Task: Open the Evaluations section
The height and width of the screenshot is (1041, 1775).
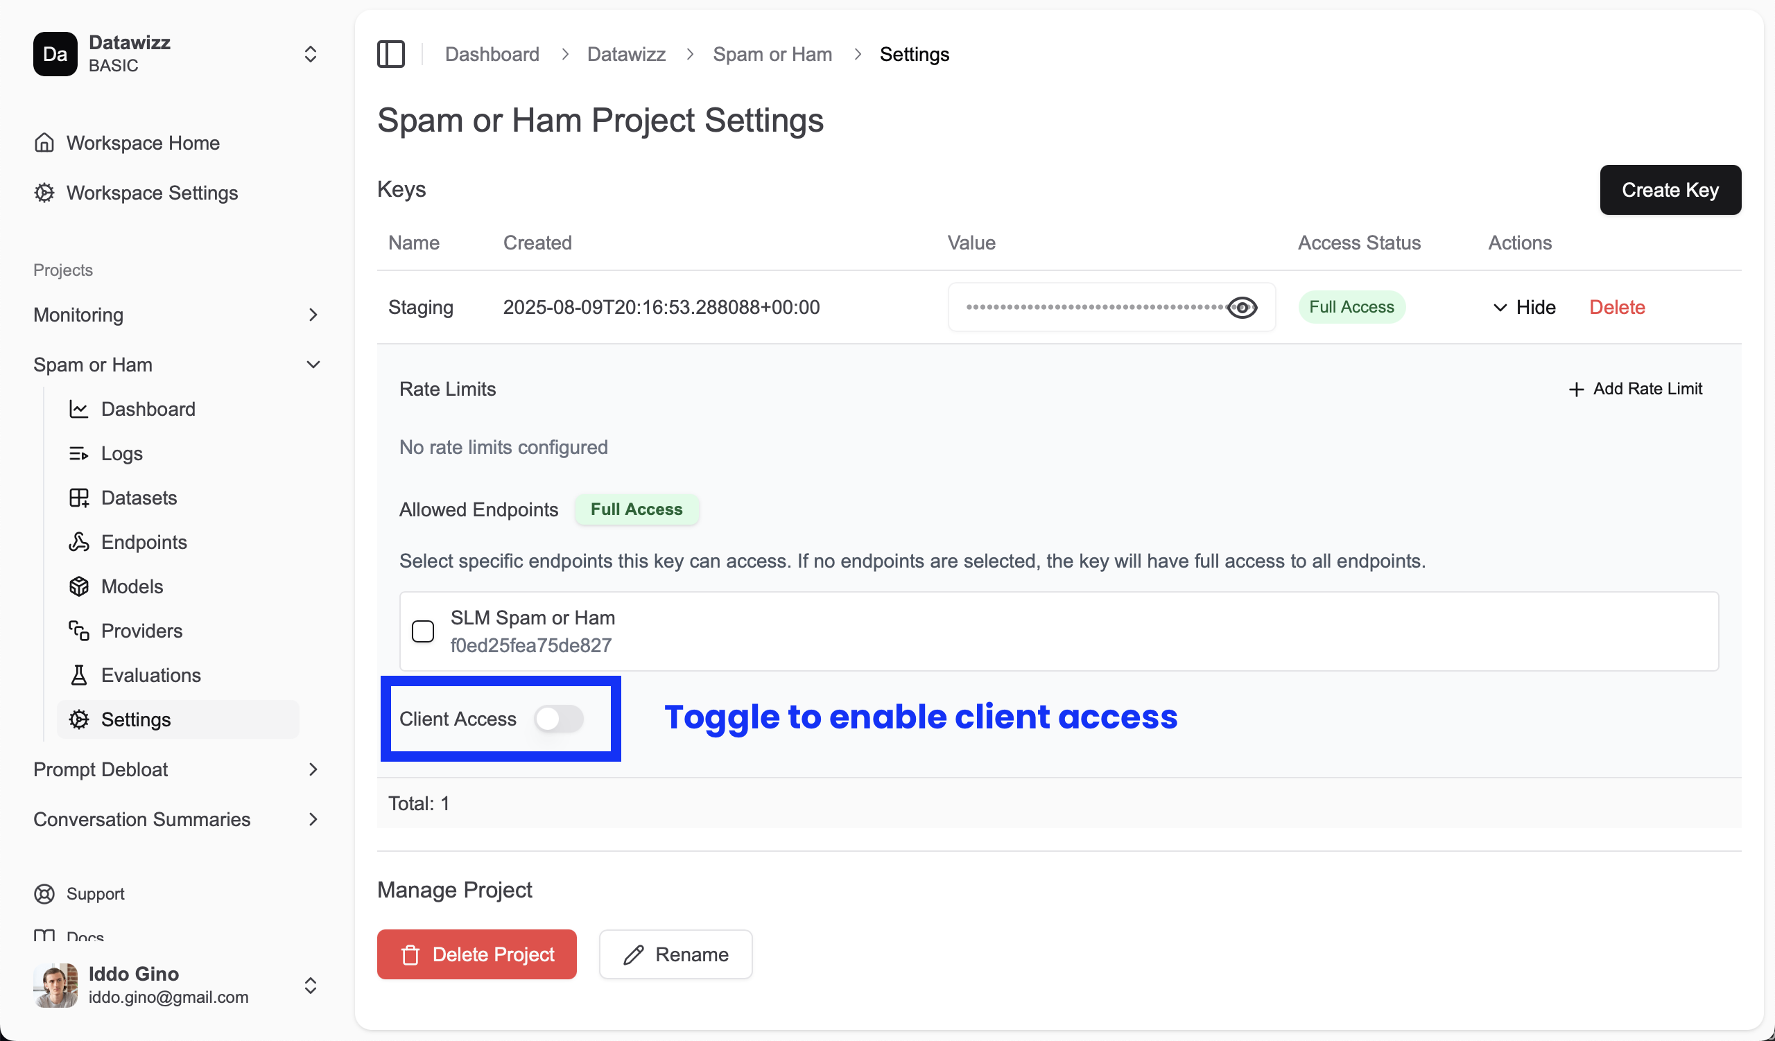Action: (x=150, y=675)
